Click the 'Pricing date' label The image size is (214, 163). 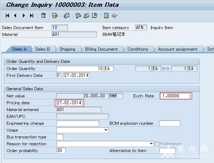(18, 103)
